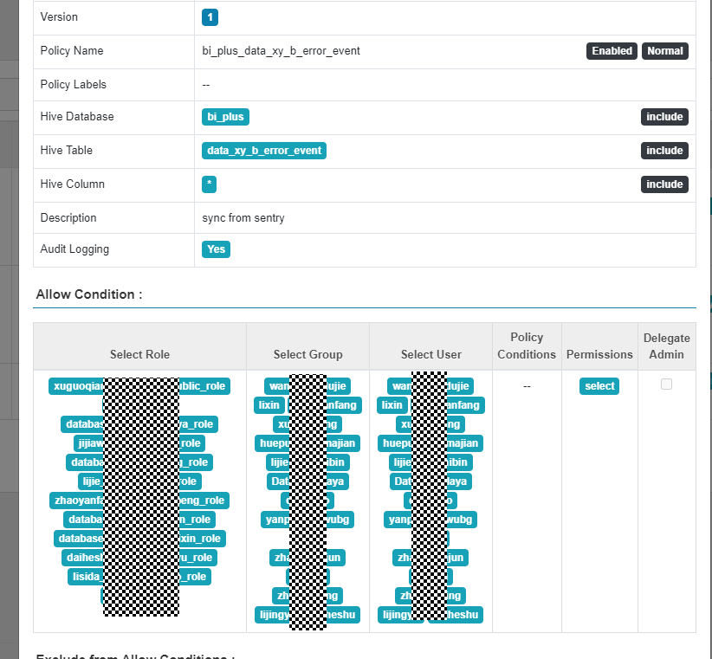Click the Enabled status badge
Viewport: 712px width, 659px height.
[612, 51]
